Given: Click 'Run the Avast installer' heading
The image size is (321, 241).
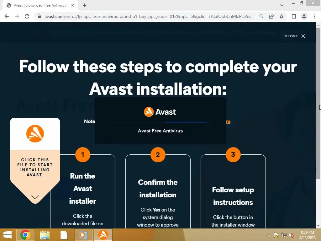Looking at the screenshot, I should [x=82, y=189].
